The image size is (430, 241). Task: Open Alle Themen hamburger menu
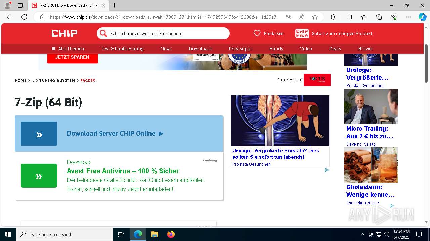click(x=68, y=49)
